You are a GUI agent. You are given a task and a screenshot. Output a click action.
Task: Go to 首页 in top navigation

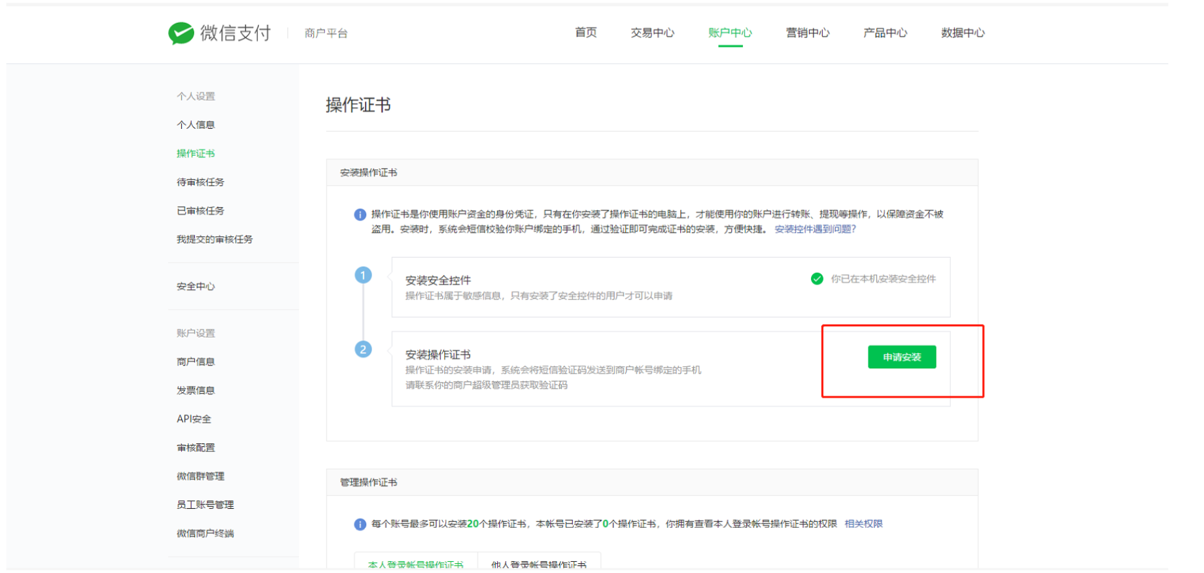(x=585, y=33)
